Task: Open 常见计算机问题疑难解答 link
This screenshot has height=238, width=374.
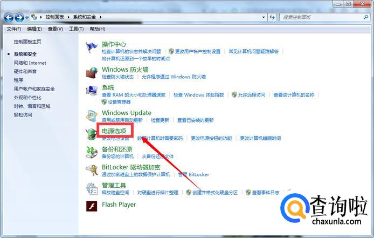Action: click(x=253, y=51)
